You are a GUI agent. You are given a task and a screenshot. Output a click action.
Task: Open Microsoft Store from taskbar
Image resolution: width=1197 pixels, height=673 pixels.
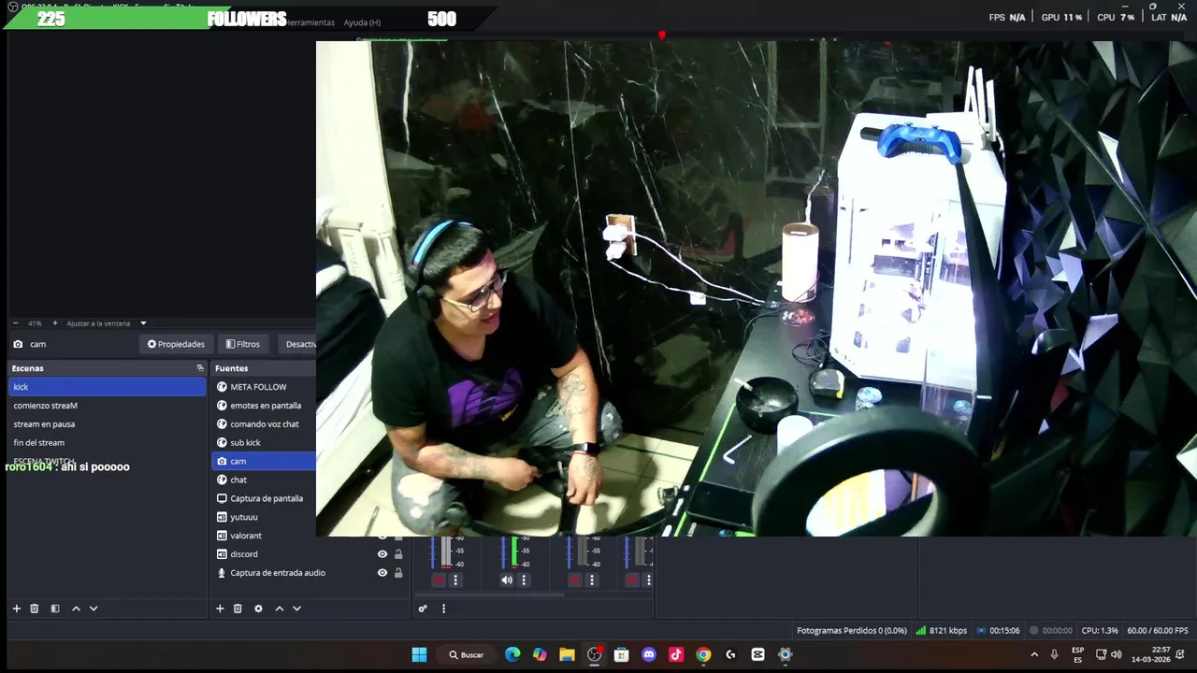tap(621, 654)
